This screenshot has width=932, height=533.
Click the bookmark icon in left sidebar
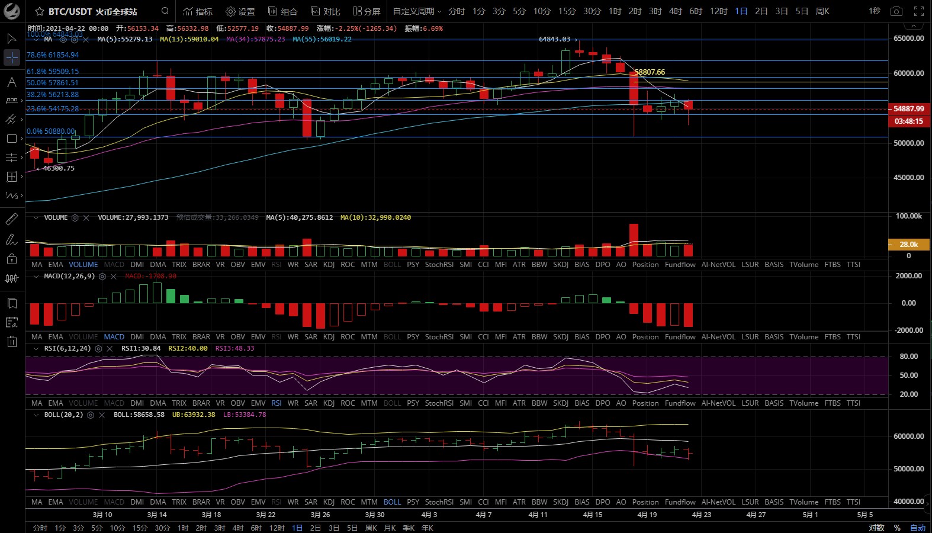[x=11, y=303]
